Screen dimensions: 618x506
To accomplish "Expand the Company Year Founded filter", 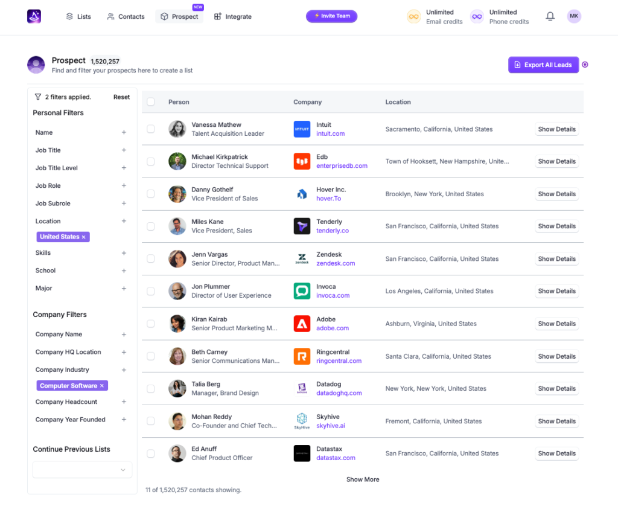I will click(124, 420).
